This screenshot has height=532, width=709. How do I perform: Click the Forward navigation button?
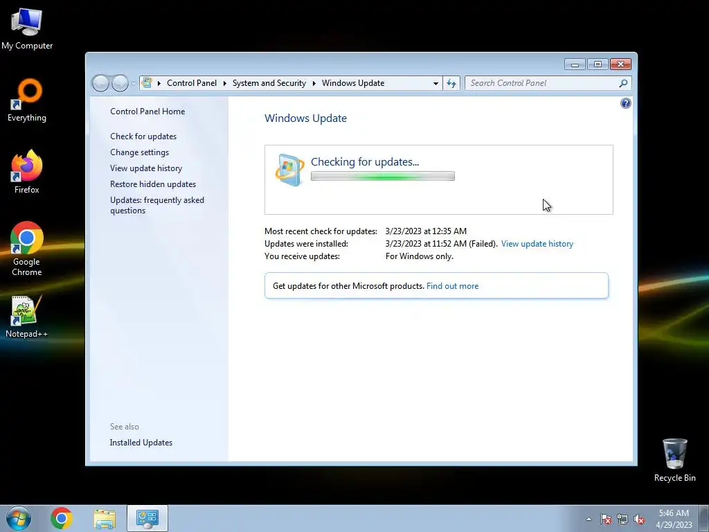pyautogui.click(x=120, y=83)
